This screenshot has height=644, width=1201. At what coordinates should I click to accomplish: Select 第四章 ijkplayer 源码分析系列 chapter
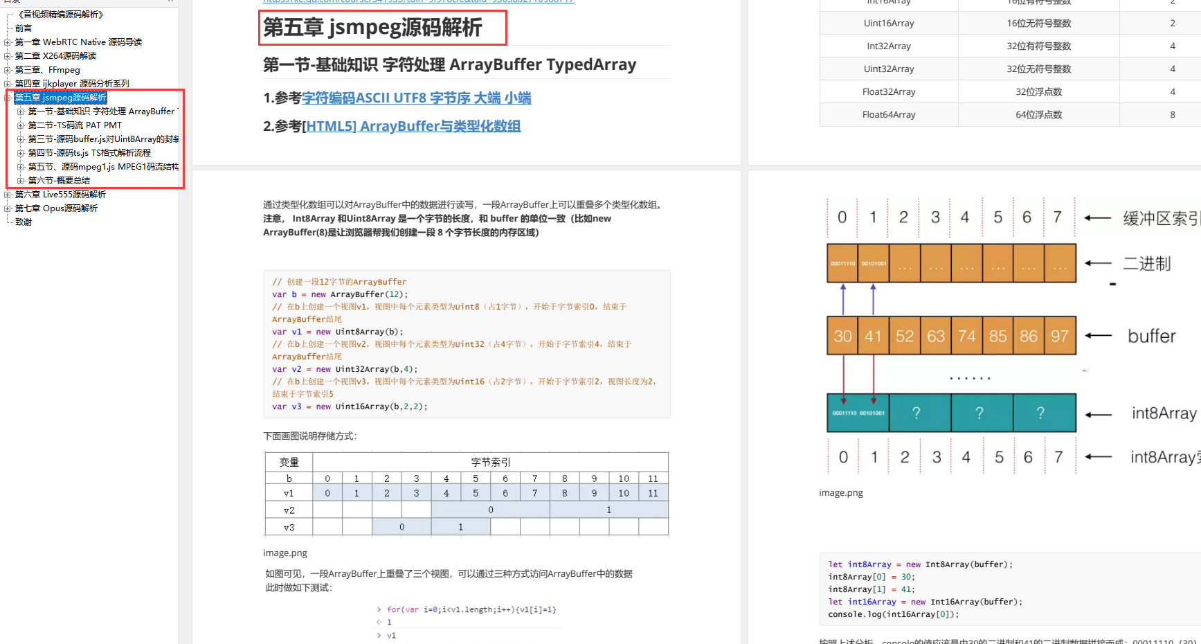tap(72, 84)
